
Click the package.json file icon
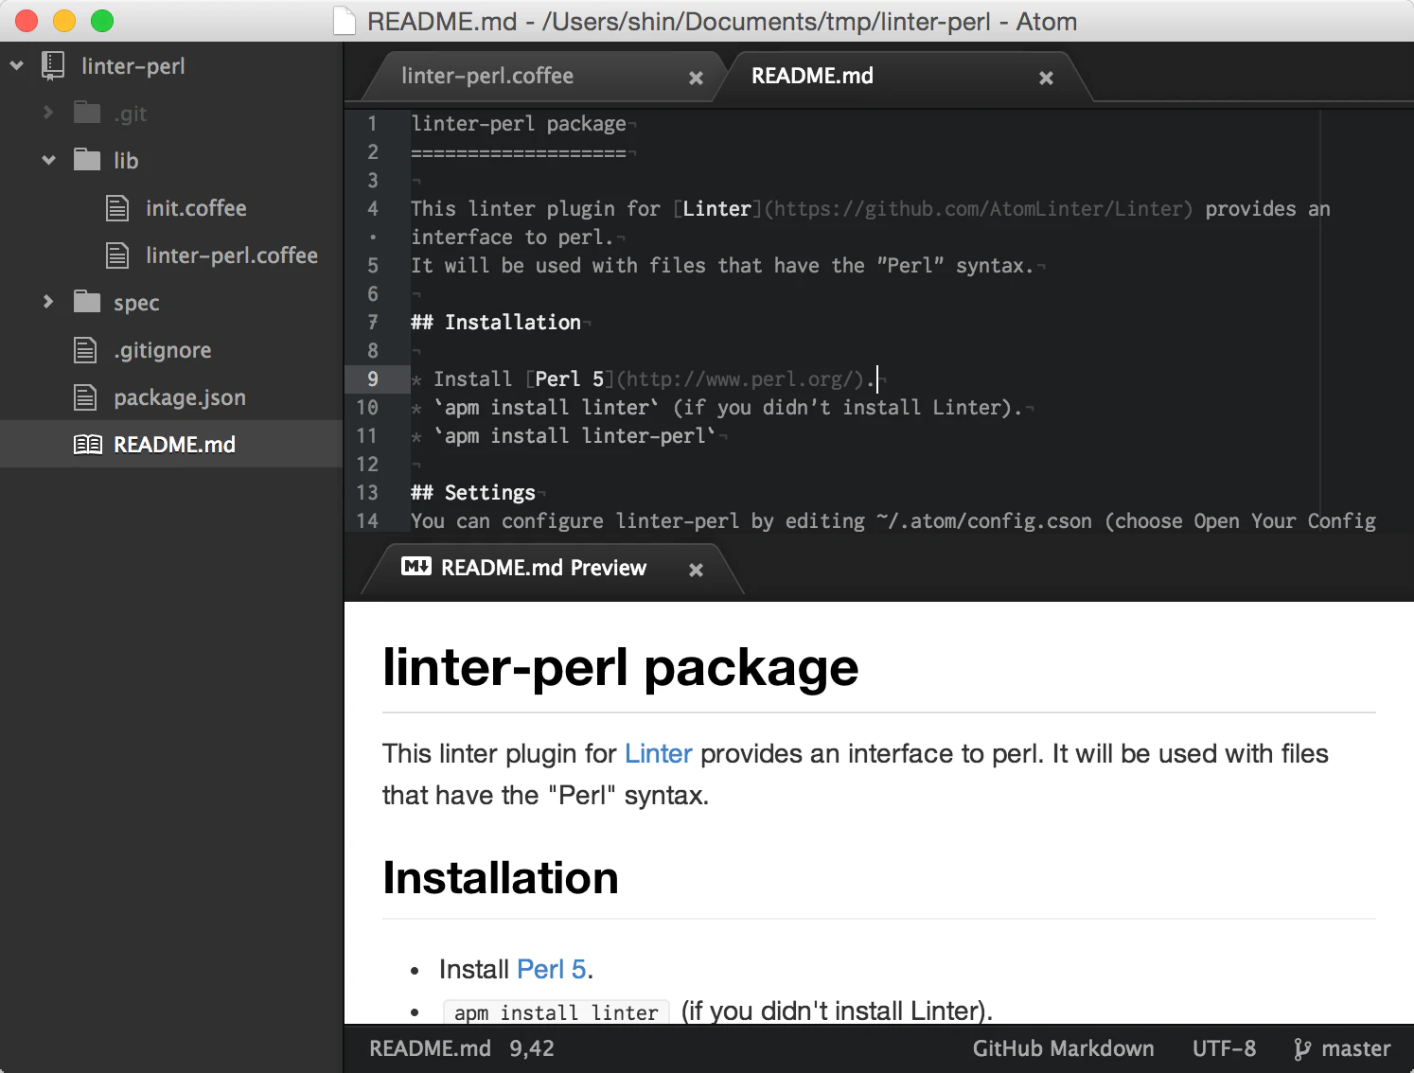(85, 396)
